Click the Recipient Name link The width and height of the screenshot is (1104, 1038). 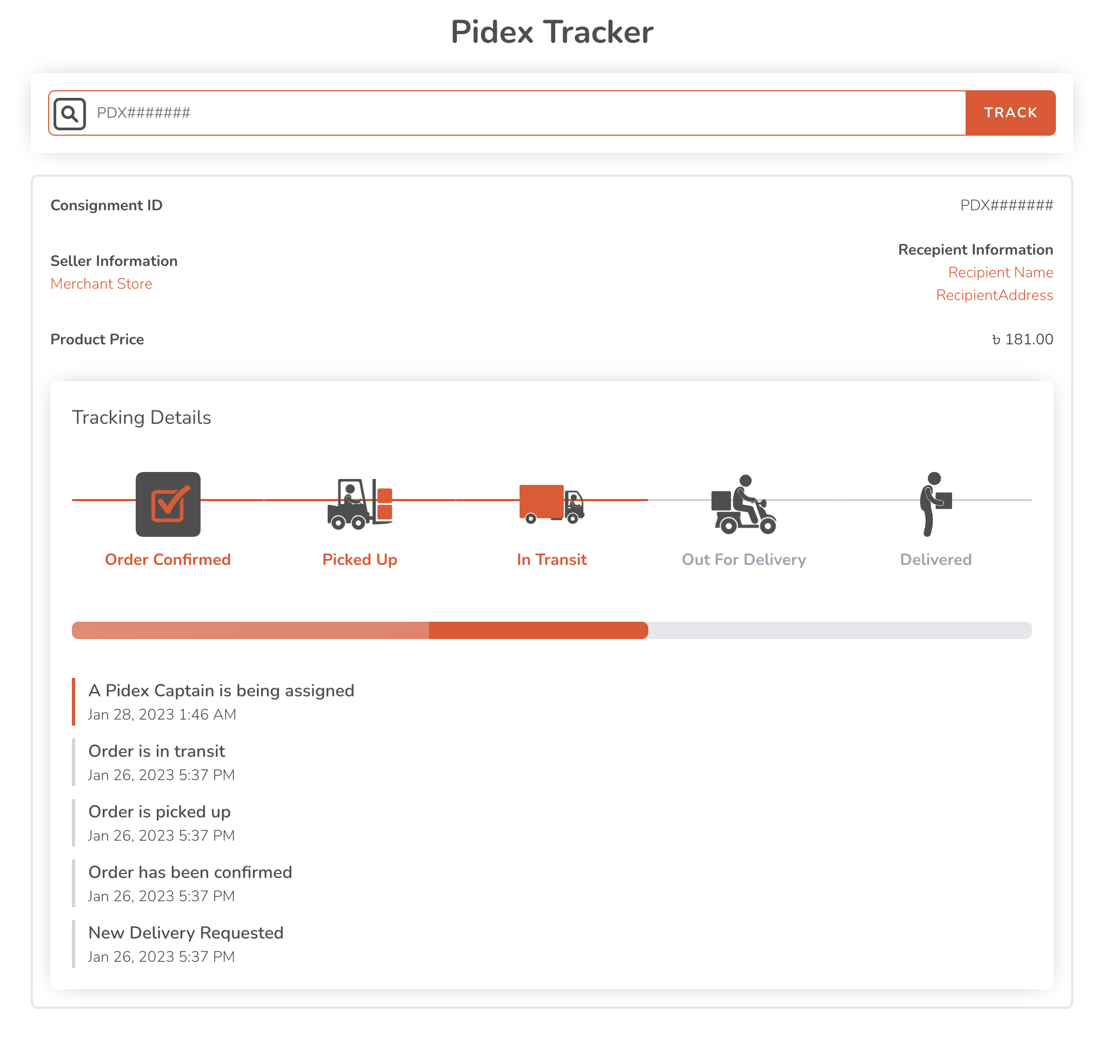[x=1000, y=272]
